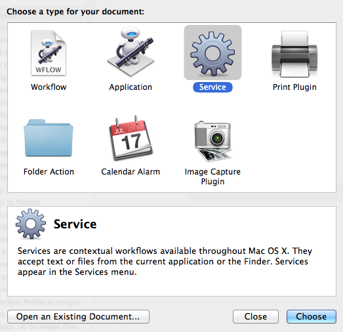
Task: Click the Folder Action label
Action: pos(49,172)
